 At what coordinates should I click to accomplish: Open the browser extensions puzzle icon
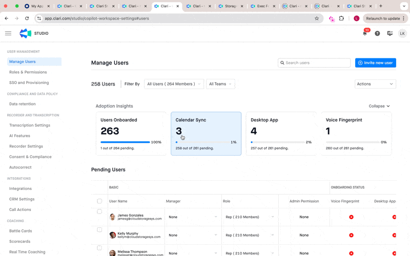[x=341, y=18]
